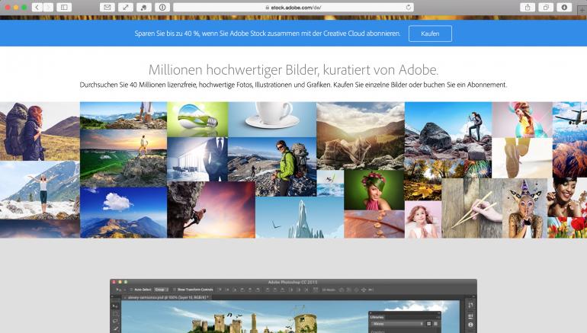Image resolution: width=587 pixels, height=333 pixels.
Task: Open the woman in party hat photo
Action: click(x=524, y=208)
